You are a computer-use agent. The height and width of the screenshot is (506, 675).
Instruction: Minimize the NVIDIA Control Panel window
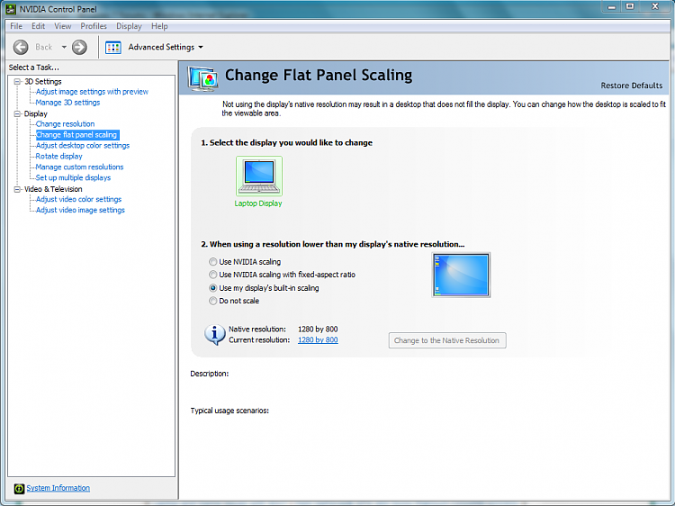[611, 7]
